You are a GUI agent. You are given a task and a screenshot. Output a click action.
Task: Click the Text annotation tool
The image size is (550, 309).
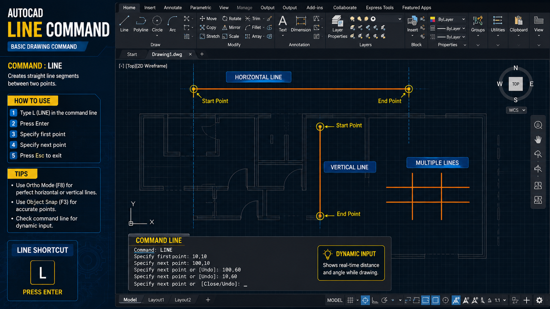[x=283, y=24]
